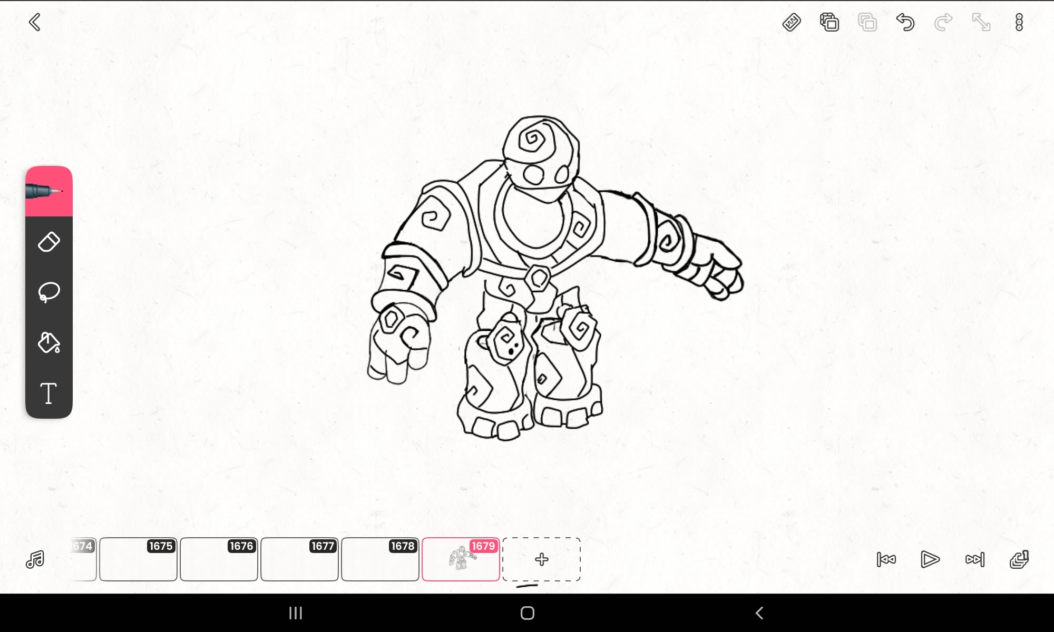Undo the last stroke
Image resolution: width=1054 pixels, height=632 pixels.
(x=905, y=22)
